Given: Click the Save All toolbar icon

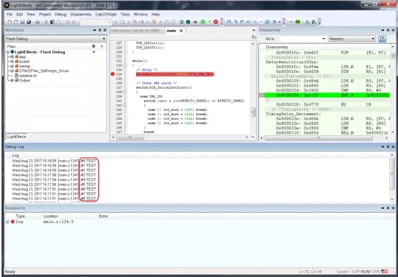Looking at the screenshot, I should tap(30, 22).
